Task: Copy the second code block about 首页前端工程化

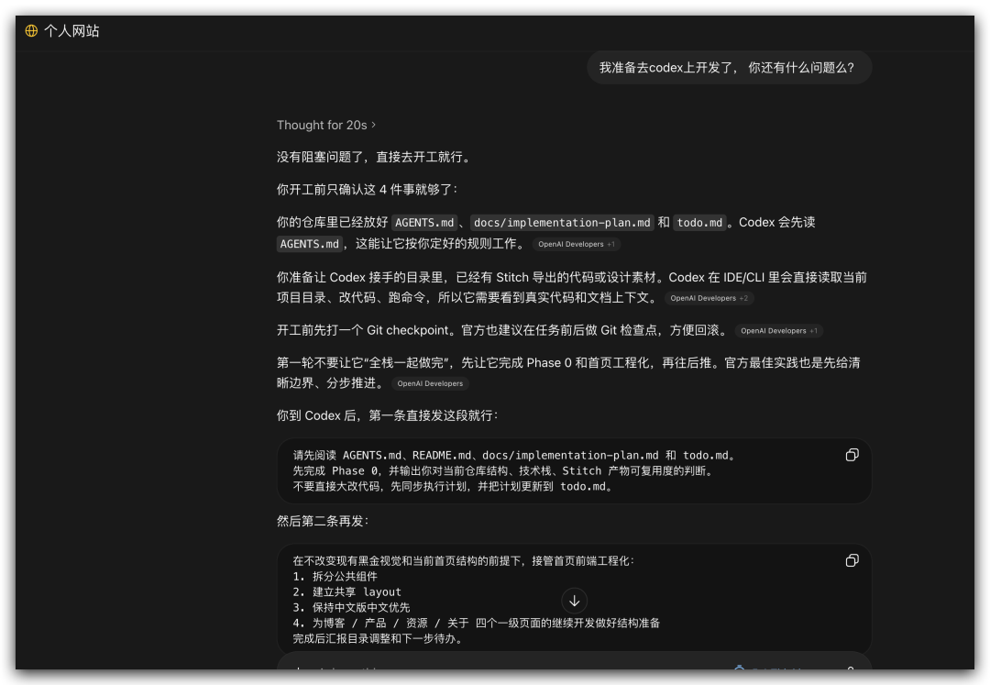Action: click(x=852, y=560)
